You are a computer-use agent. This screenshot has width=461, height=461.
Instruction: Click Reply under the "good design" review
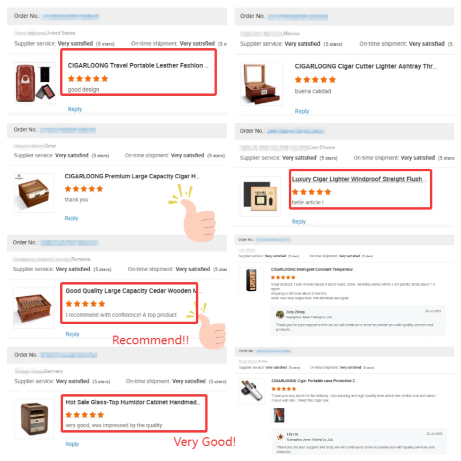click(x=75, y=109)
